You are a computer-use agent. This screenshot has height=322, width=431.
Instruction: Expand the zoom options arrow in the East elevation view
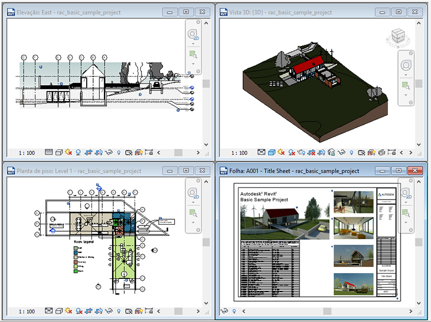point(193,64)
